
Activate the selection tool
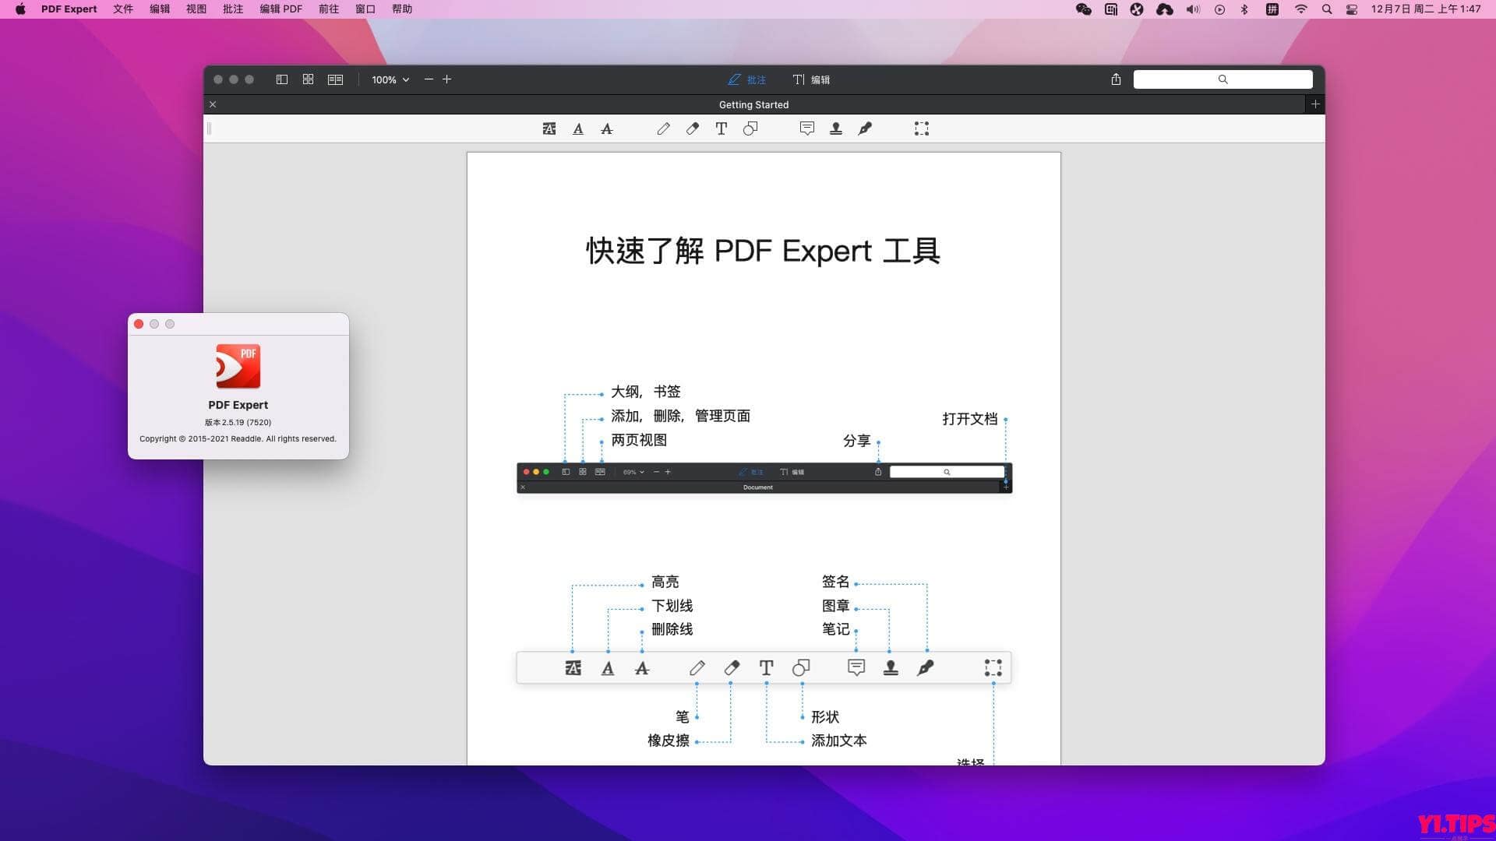921,128
